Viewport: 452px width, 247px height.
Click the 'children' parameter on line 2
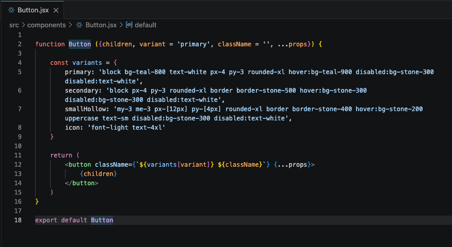[117, 44]
